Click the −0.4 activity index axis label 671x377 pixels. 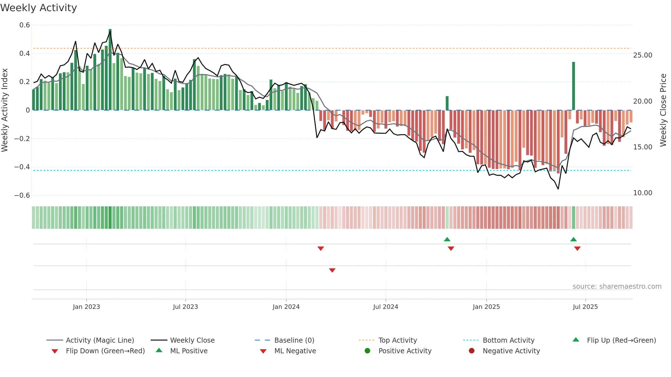[22, 167]
